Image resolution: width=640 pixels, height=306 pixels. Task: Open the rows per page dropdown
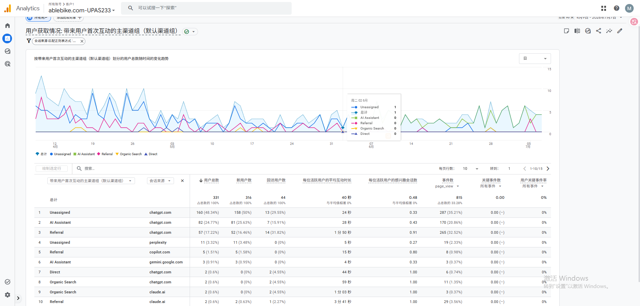click(471, 169)
